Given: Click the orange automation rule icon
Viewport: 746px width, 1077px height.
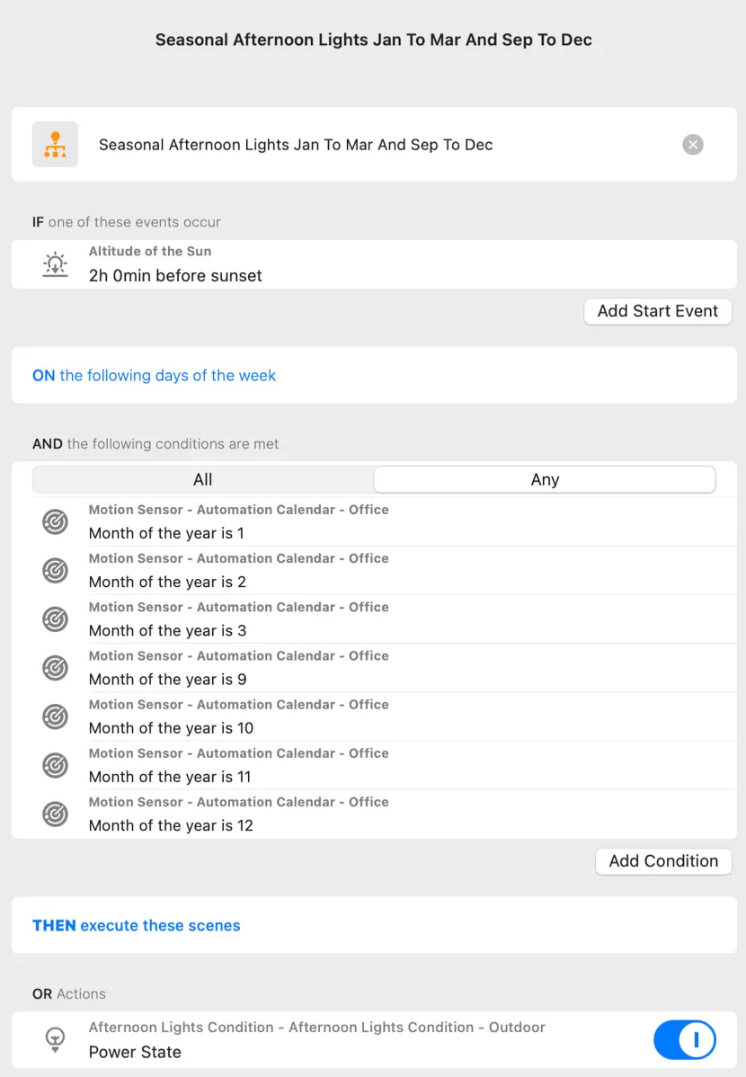Looking at the screenshot, I should (55, 144).
